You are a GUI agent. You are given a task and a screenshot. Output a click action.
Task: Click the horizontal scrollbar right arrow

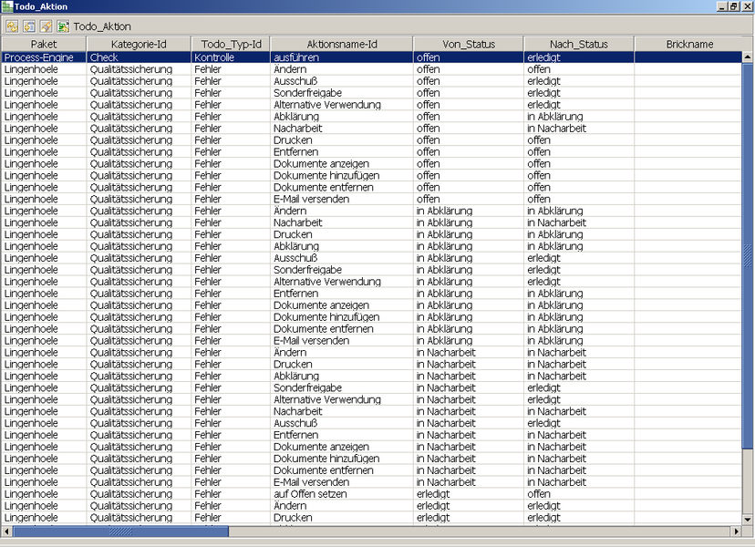click(x=736, y=532)
